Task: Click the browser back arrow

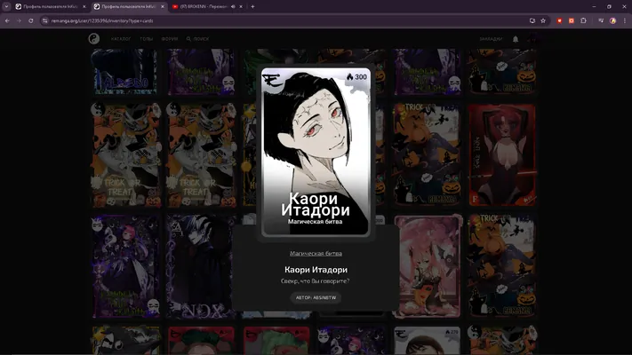Action: (x=7, y=20)
